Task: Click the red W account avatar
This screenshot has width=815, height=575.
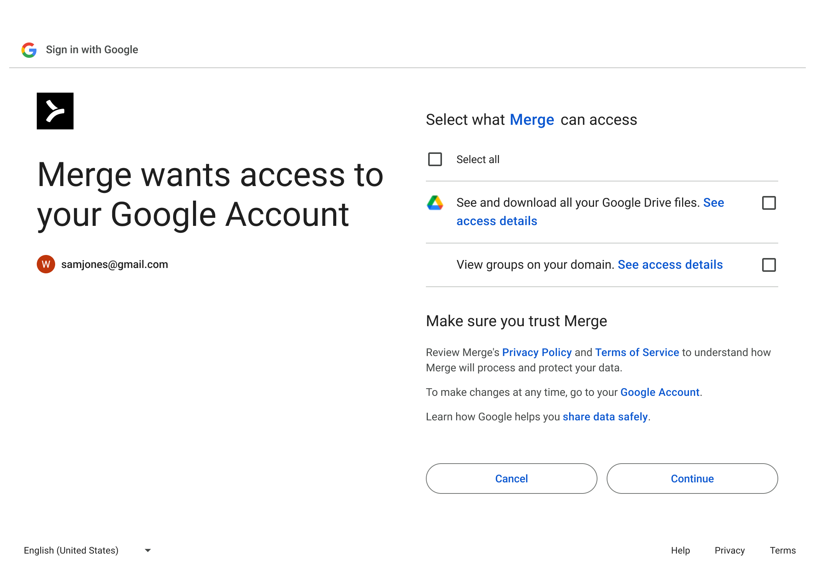Action: 46,264
